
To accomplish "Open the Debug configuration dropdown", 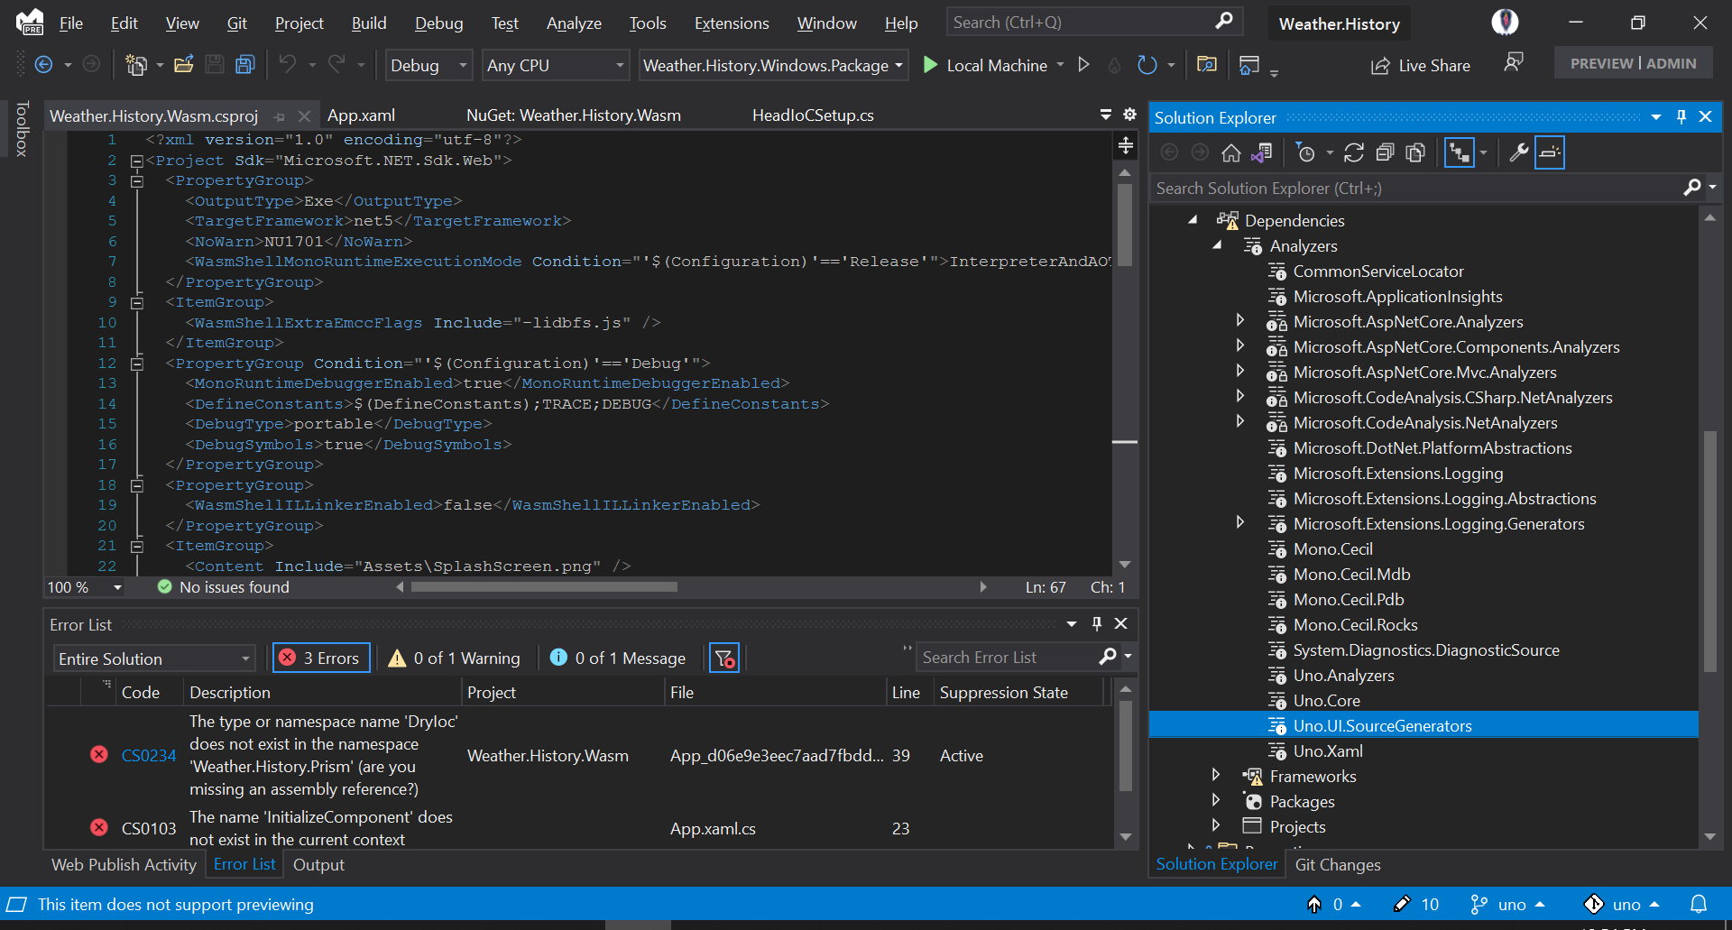I will [x=428, y=65].
